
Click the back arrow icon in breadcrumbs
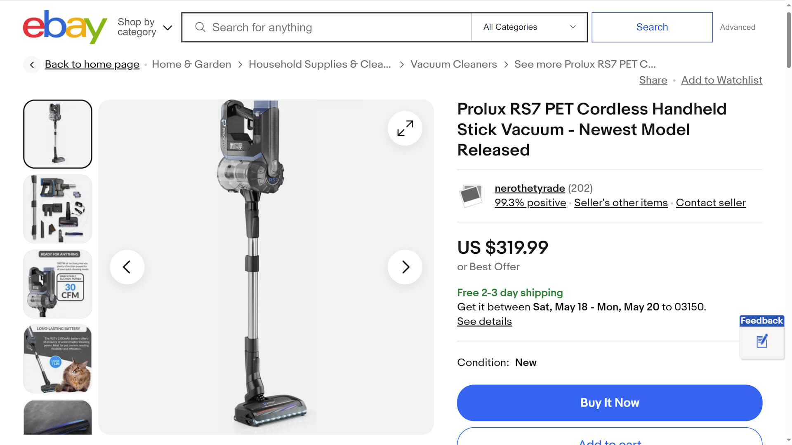32,65
